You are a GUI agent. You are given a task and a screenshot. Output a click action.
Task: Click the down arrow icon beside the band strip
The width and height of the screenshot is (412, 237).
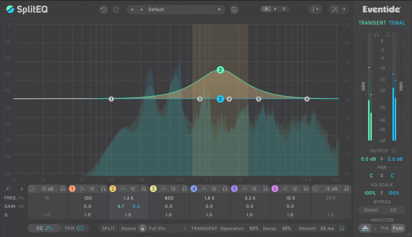click(x=21, y=189)
